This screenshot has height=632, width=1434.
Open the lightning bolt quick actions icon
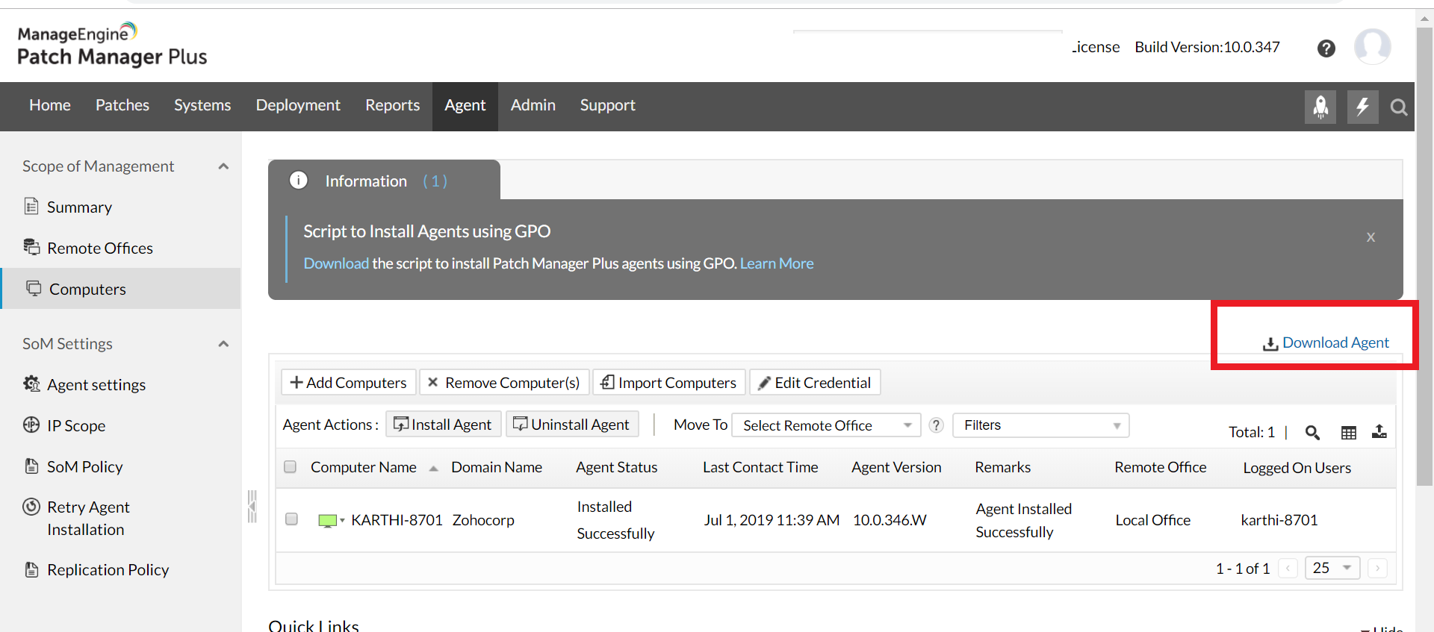click(1362, 107)
